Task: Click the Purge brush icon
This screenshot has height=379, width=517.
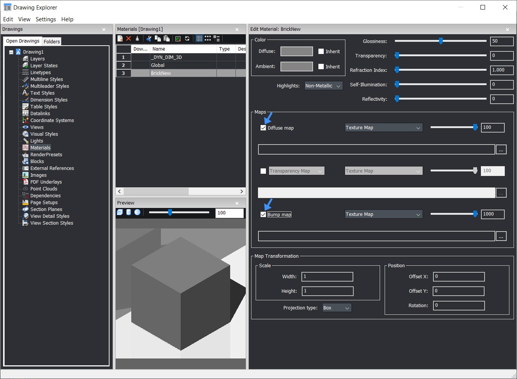Action: coord(137,38)
